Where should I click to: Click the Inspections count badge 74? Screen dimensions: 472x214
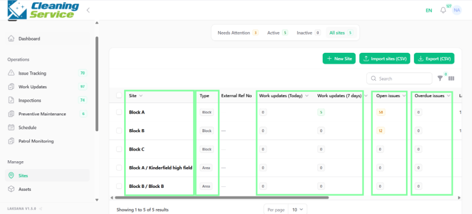pos(83,100)
